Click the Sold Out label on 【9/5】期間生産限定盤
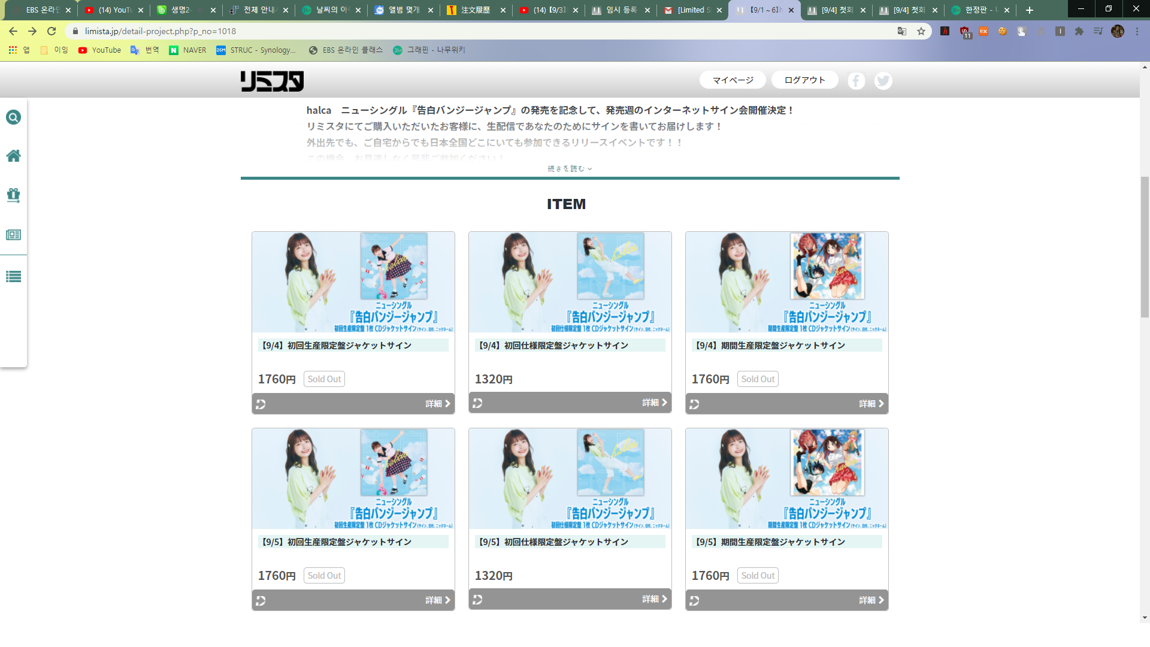The width and height of the screenshot is (1150, 647). tap(758, 576)
